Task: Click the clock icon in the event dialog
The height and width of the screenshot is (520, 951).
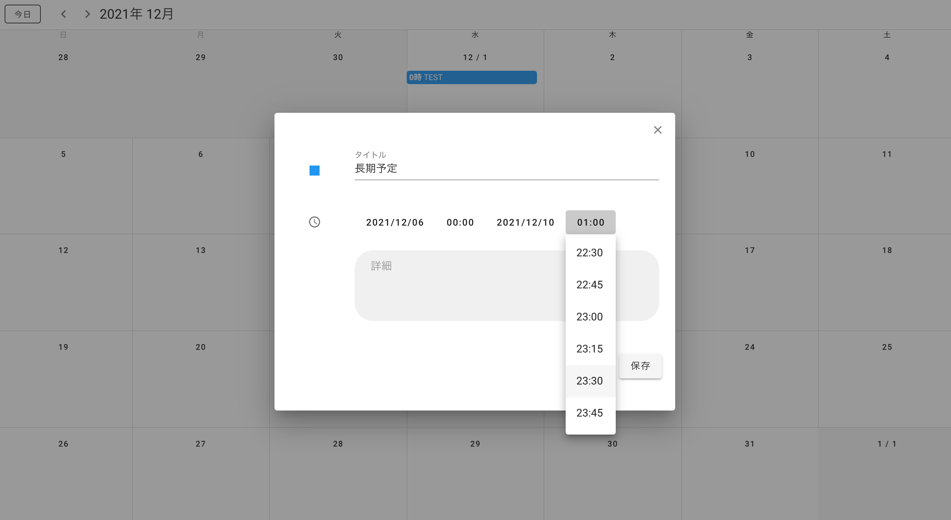Action: tap(314, 222)
